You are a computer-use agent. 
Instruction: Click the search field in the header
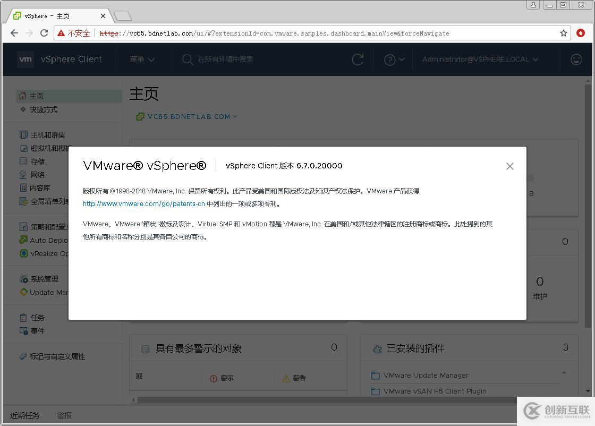[x=225, y=59]
